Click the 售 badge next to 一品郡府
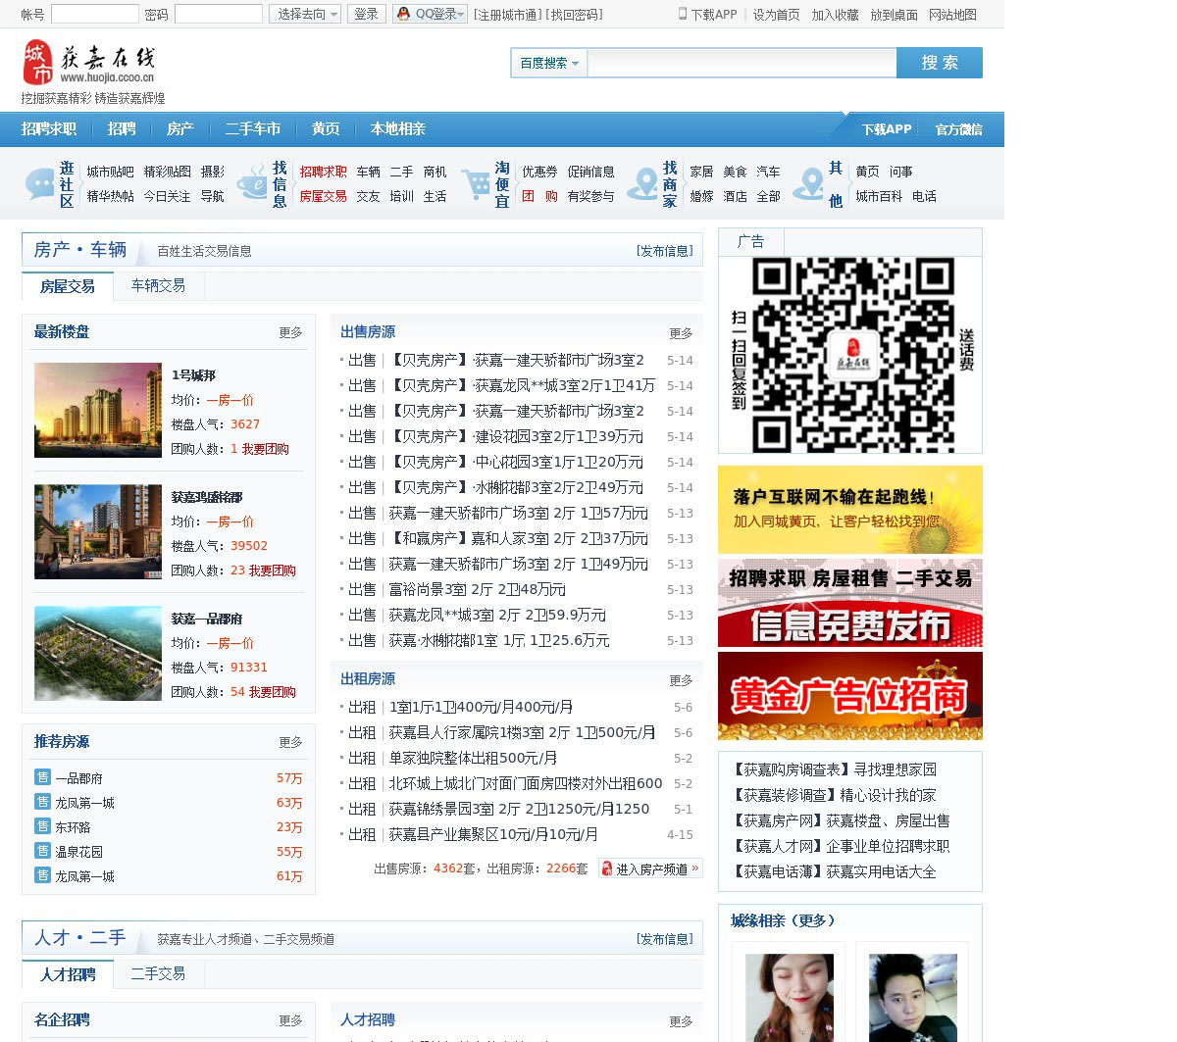This screenshot has width=1177, height=1042. (42, 777)
